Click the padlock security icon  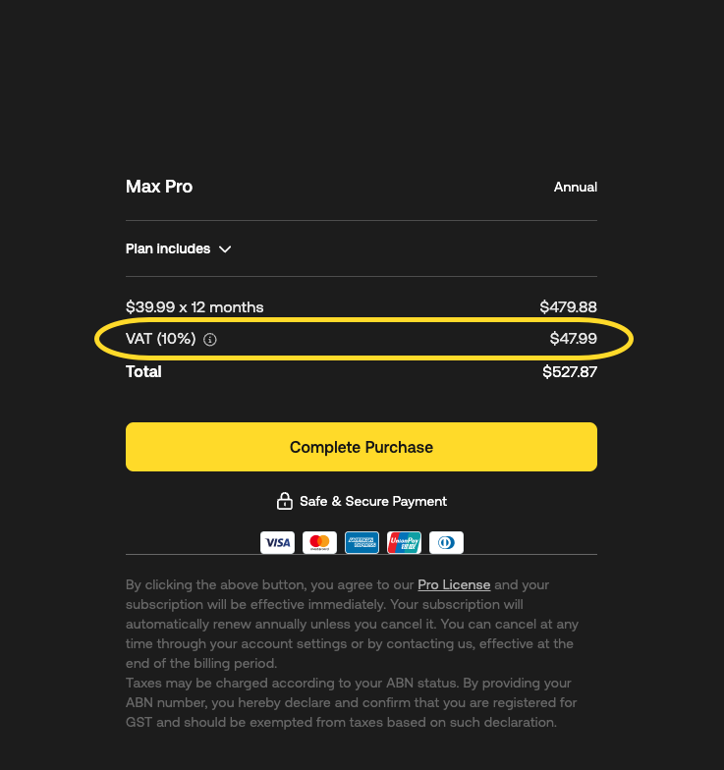click(x=285, y=501)
